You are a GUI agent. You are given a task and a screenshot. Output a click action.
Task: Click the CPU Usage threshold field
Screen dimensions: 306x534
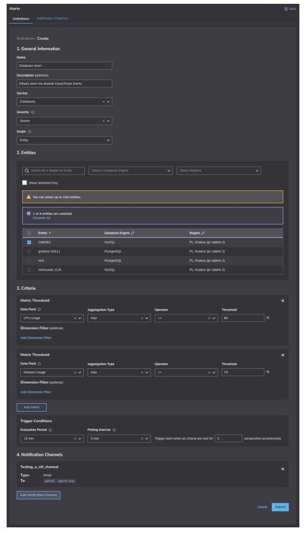[x=243, y=318]
